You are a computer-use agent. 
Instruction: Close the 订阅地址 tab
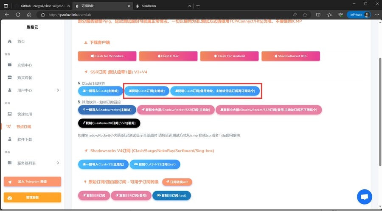pos(129,6)
